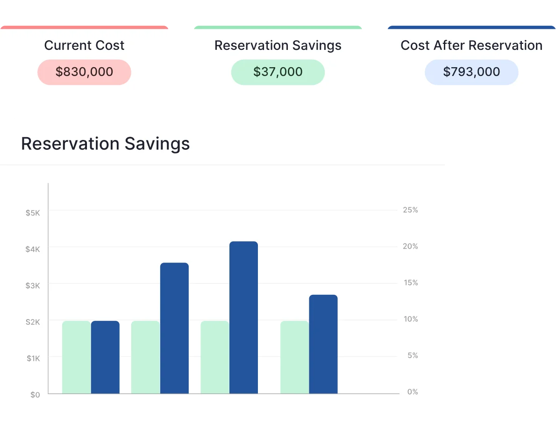Viewport: 556px width, 431px height.
Task: Click the first dark blue bar
Action: pyautogui.click(x=105, y=357)
